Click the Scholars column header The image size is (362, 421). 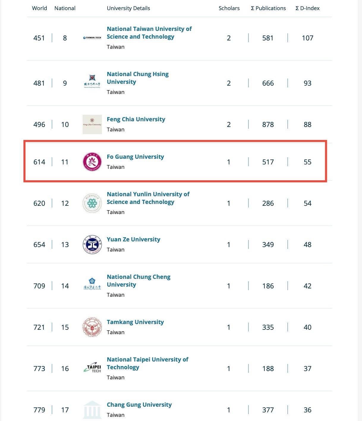point(229,8)
